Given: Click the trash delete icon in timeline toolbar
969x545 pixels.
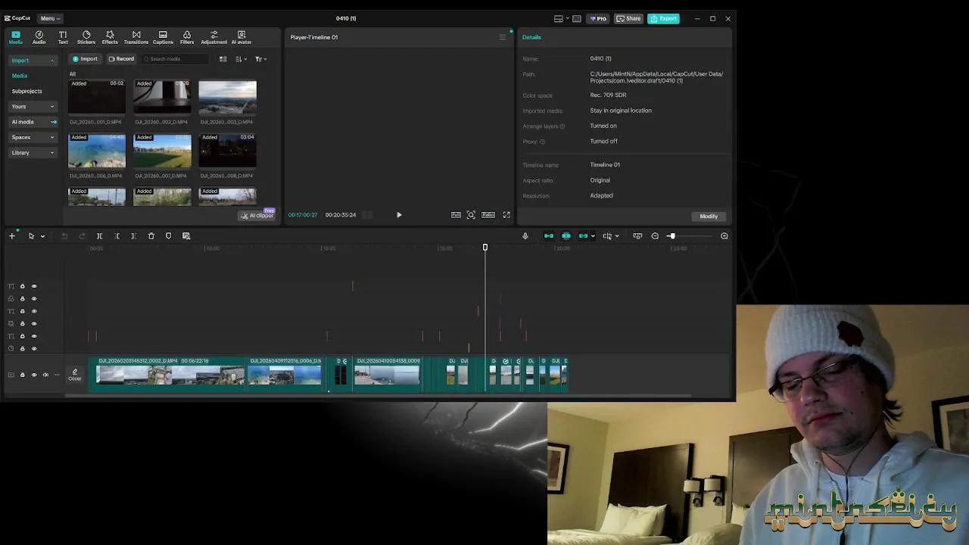Looking at the screenshot, I should (151, 236).
